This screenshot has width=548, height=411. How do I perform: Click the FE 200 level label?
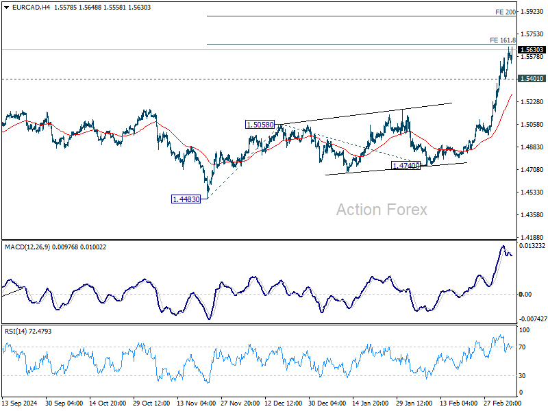pyautogui.click(x=506, y=12)
